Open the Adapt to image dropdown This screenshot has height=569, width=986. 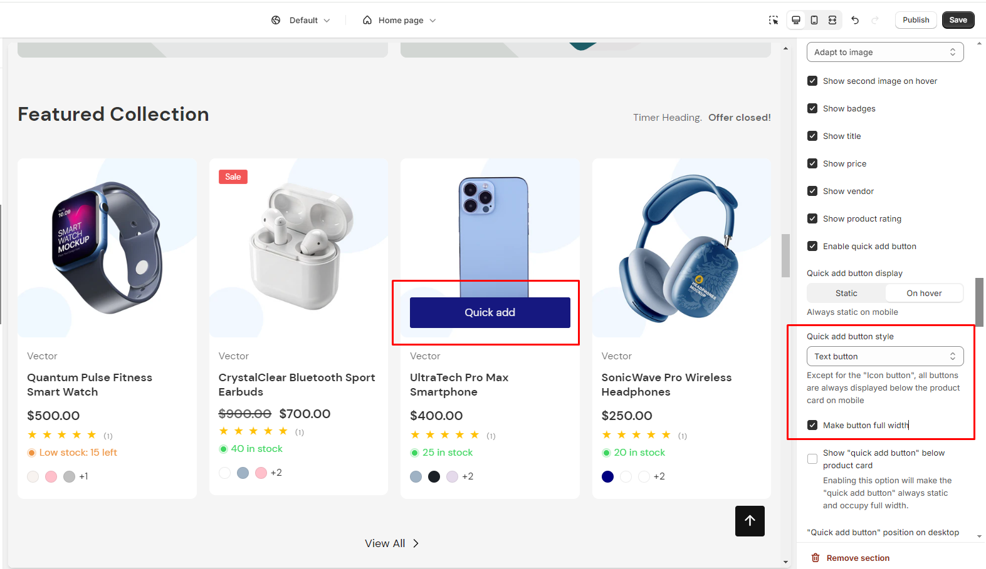[x=884, y=52]
